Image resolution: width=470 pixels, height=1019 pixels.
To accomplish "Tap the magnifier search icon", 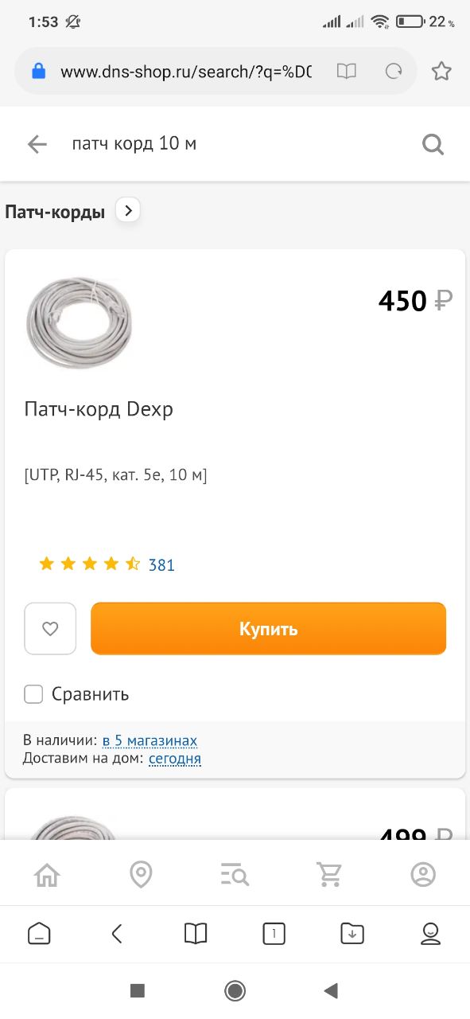I will click(433, 144).
